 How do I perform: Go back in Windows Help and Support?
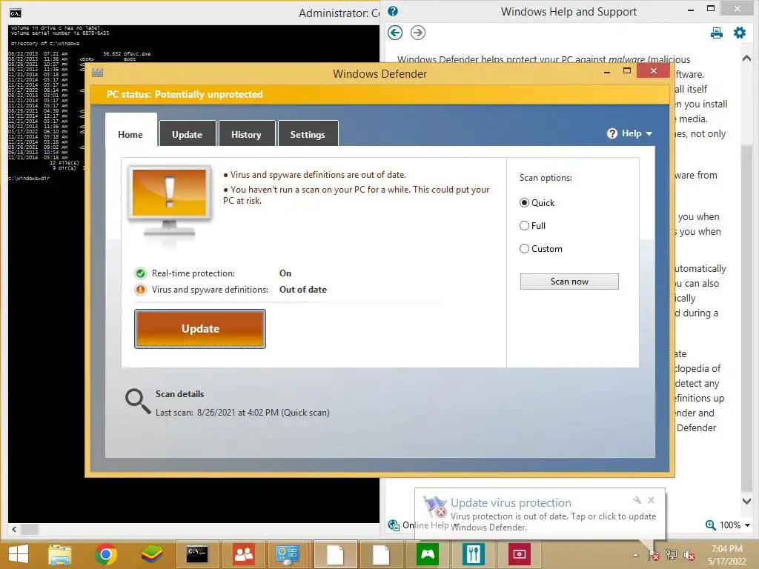(395, 33)
